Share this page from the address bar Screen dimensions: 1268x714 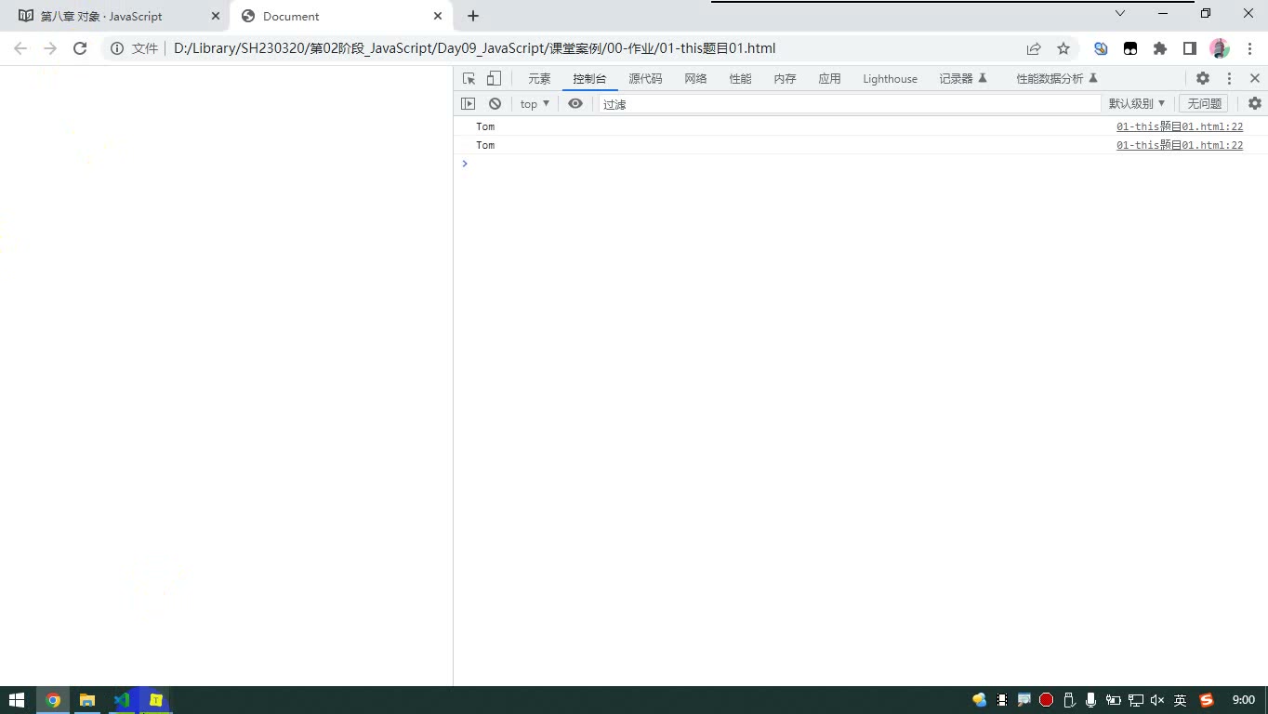pos(1034,48)
